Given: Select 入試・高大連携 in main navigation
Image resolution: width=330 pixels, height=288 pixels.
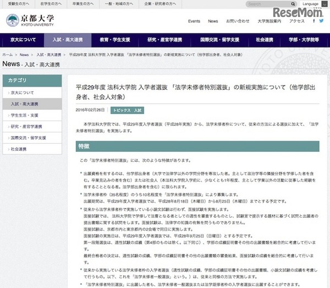Looking at the screenshot, I should point(68,39).
